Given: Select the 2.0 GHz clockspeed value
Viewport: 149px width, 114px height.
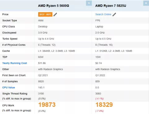Looking at the screenshot, I should point(100,33).
